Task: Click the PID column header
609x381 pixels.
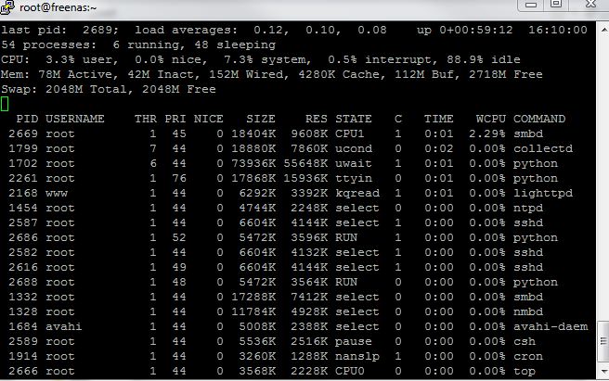Action: (x=27, y=119)
